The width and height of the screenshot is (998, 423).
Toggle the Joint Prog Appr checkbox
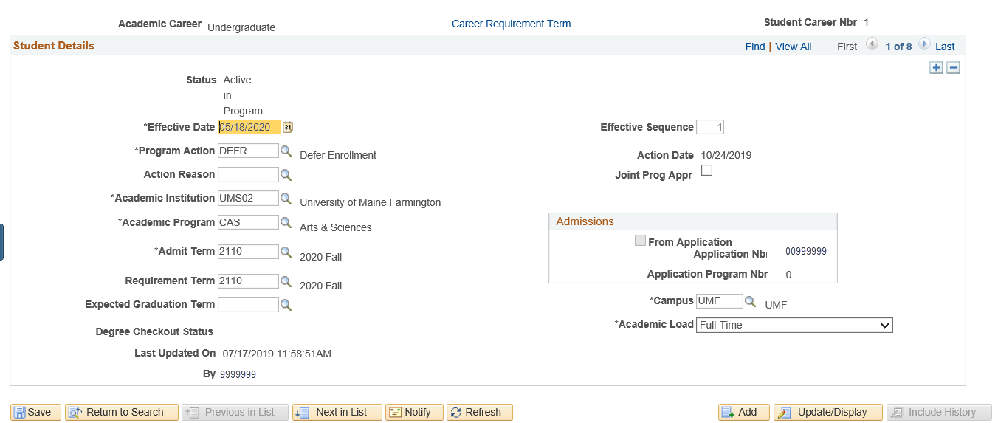click(706, 171)
